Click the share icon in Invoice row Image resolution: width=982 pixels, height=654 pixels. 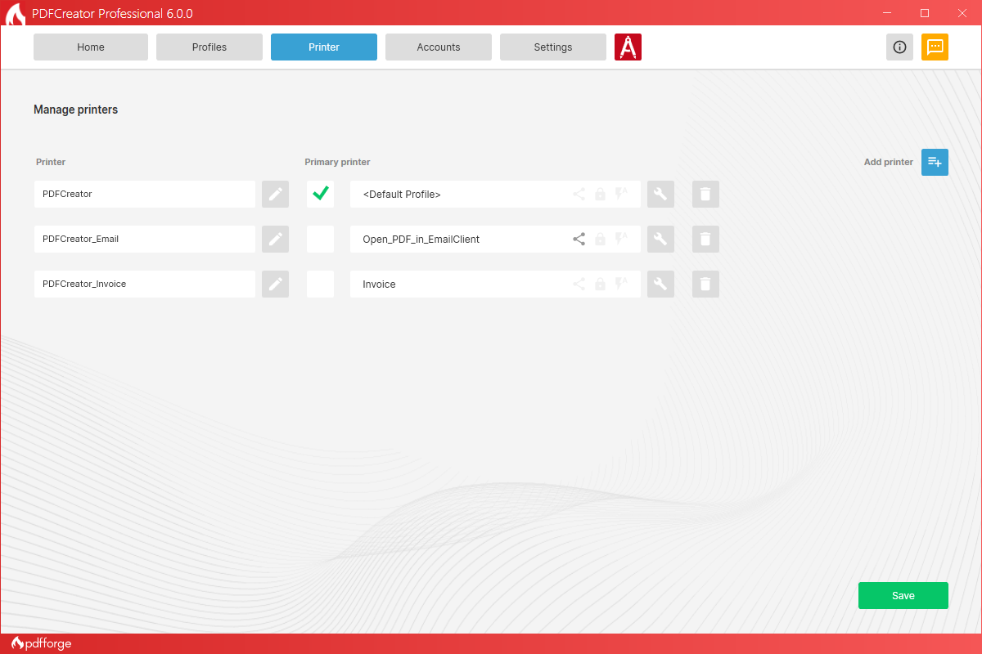point(579,284)
